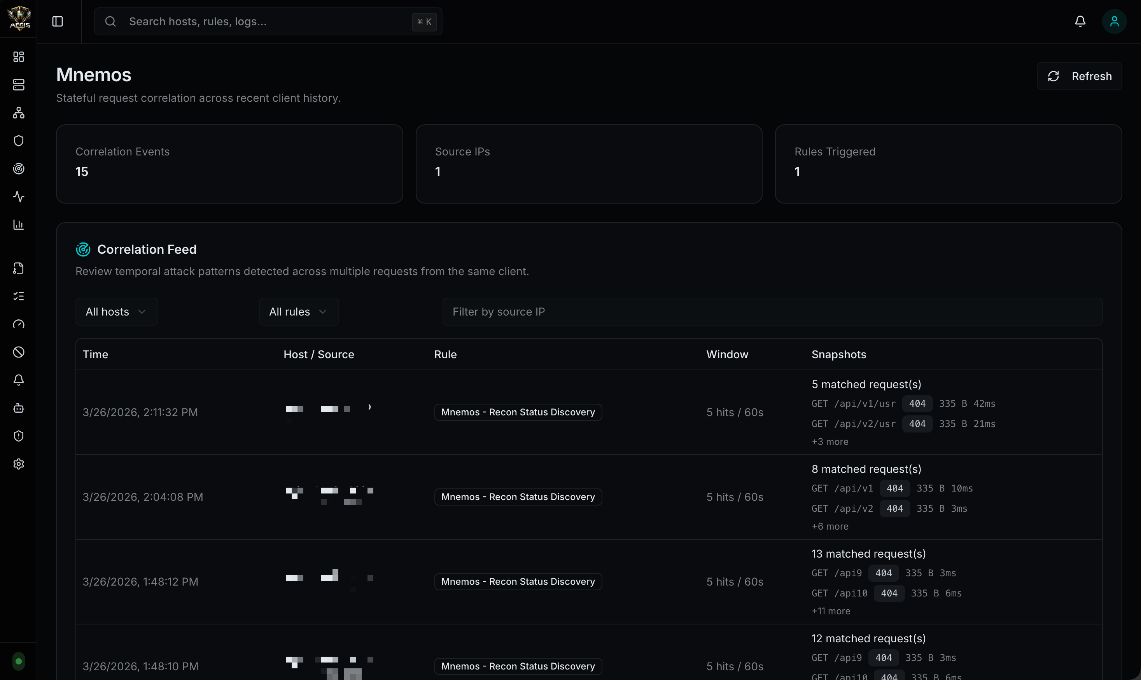Click the 404 badge next to /api/v1/usr
The width and height of the screenshot is (1141, 680).
[x=917, y=404]
